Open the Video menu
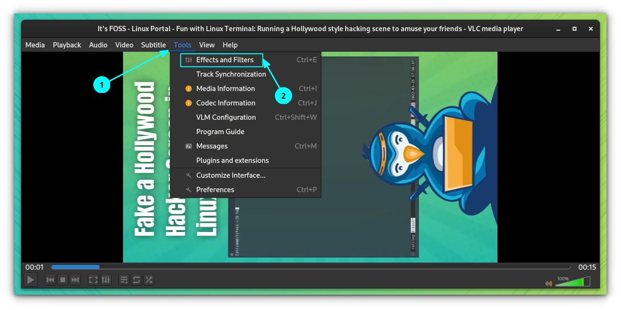The height and width of the screenshot is (310, 621). coord(124,45)
